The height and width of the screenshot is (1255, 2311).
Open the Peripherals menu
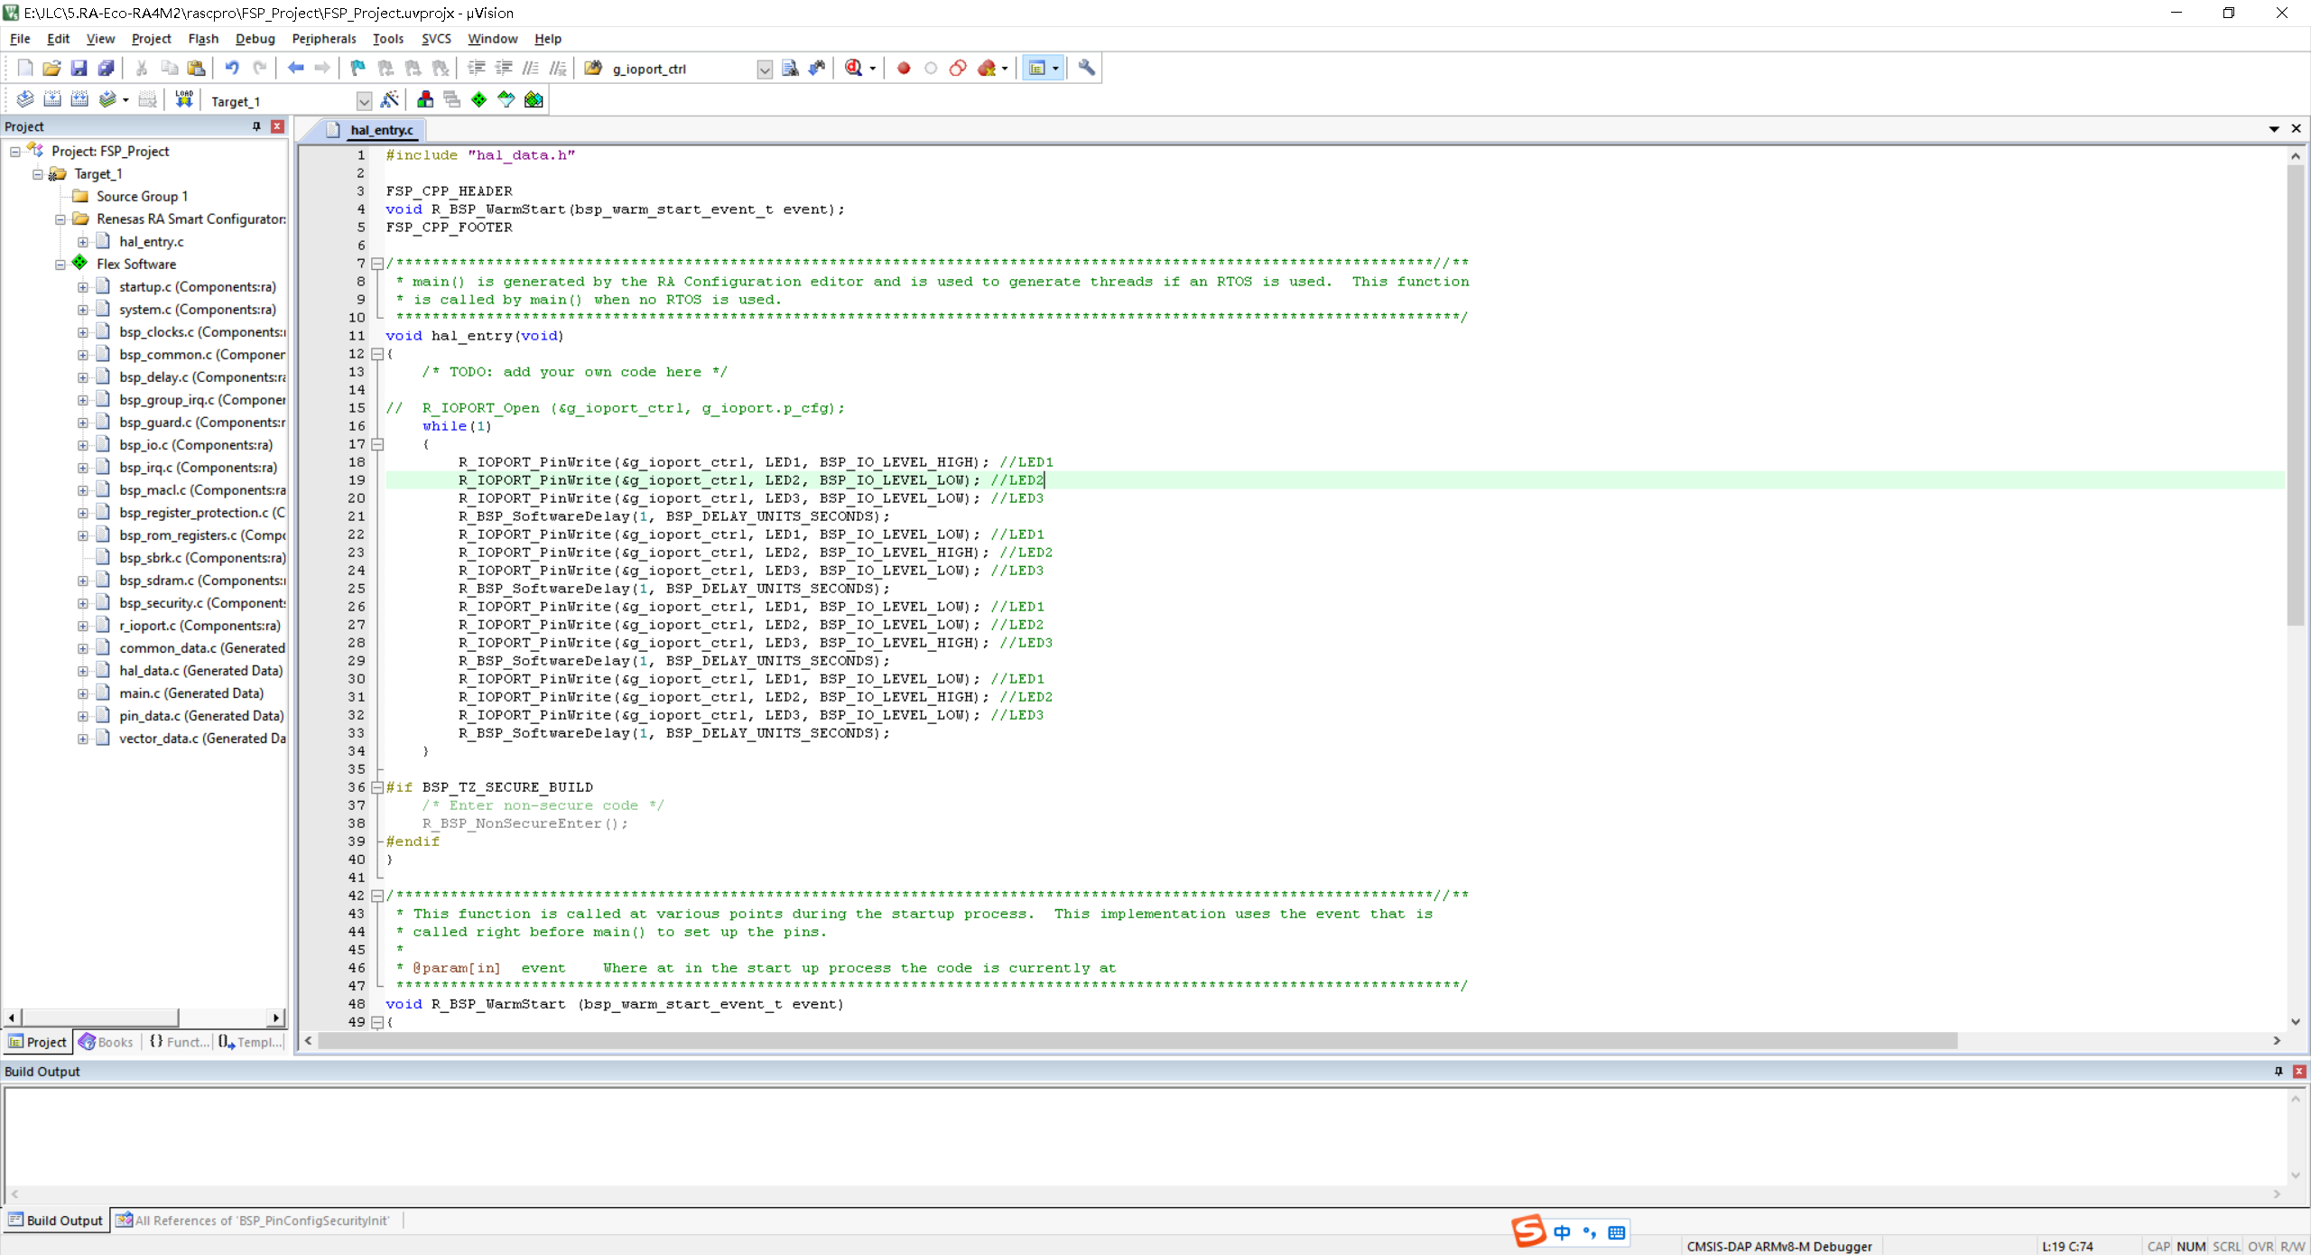coord(324,39)
